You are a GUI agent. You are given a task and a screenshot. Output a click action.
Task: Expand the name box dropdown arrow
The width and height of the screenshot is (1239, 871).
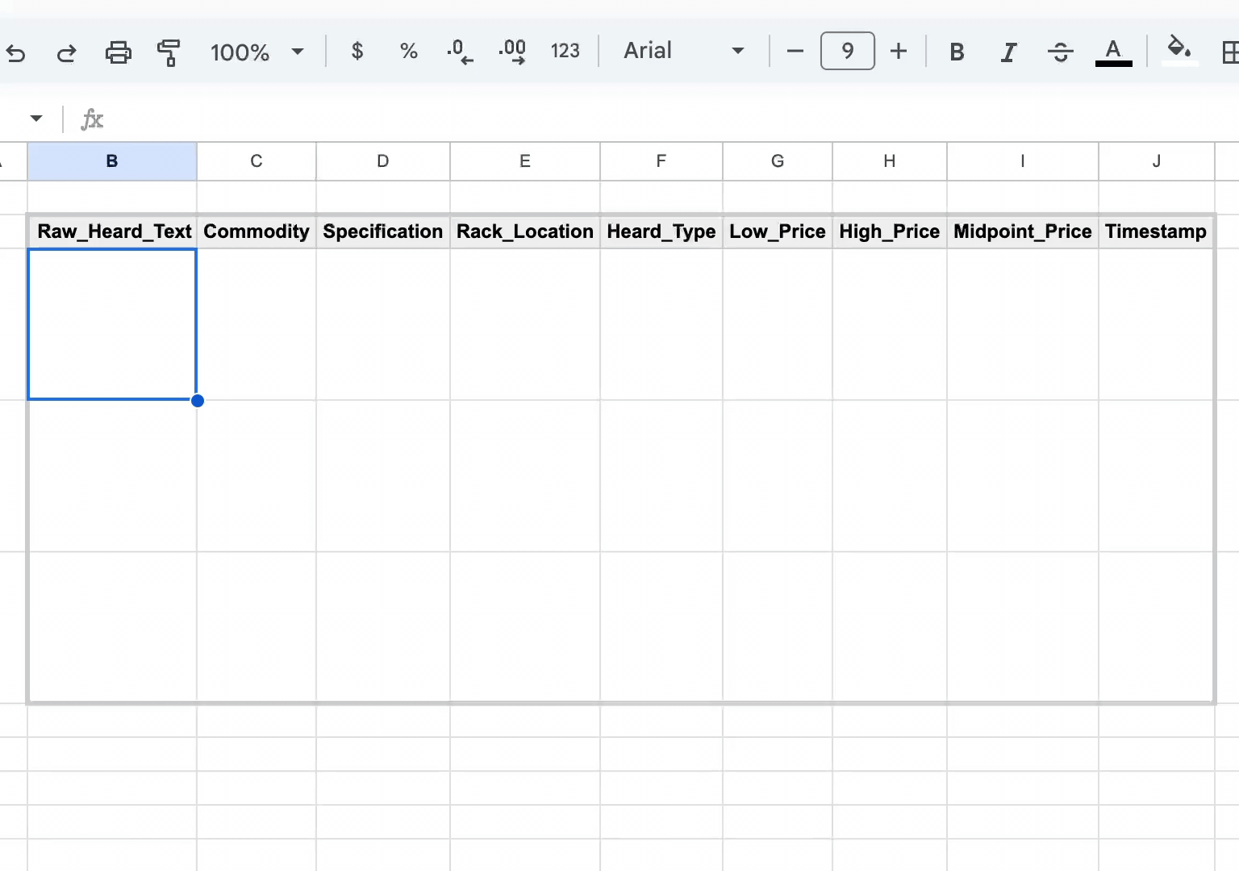pyautogui.click(x=35, y=119)
